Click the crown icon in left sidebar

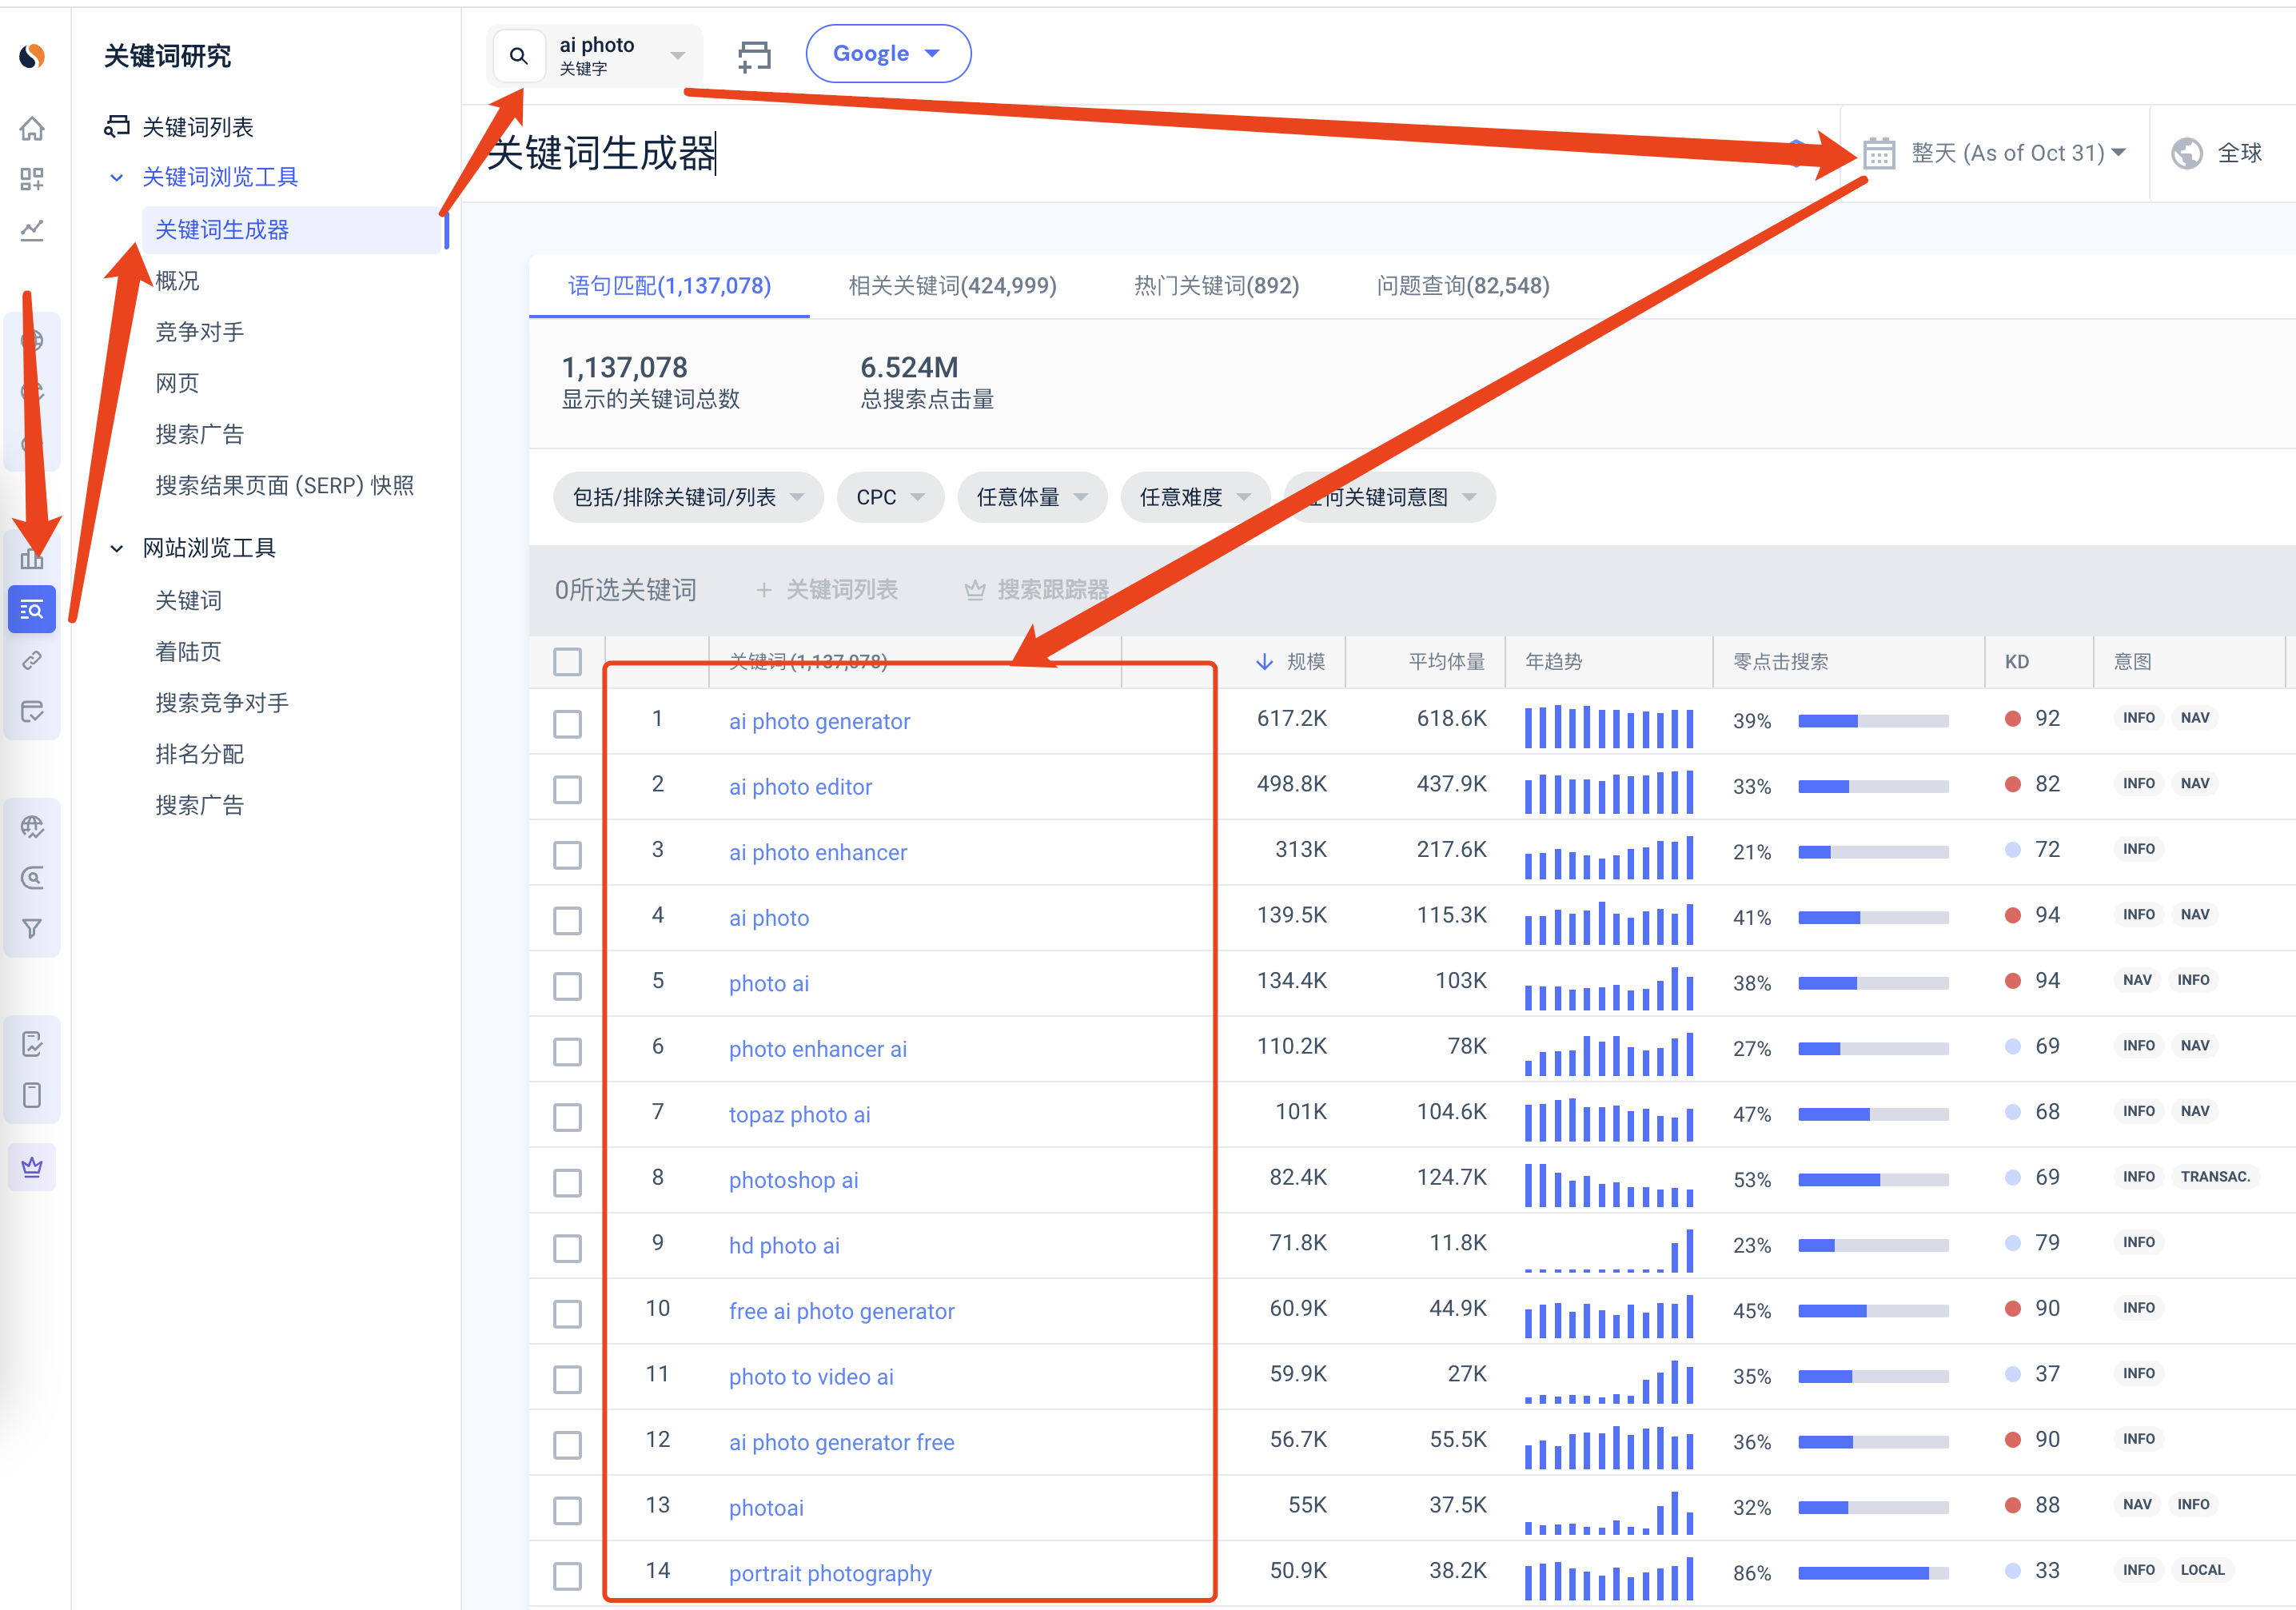pos(32,1166)
